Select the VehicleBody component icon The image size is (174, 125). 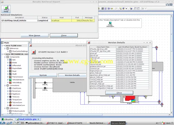point(10,83)
